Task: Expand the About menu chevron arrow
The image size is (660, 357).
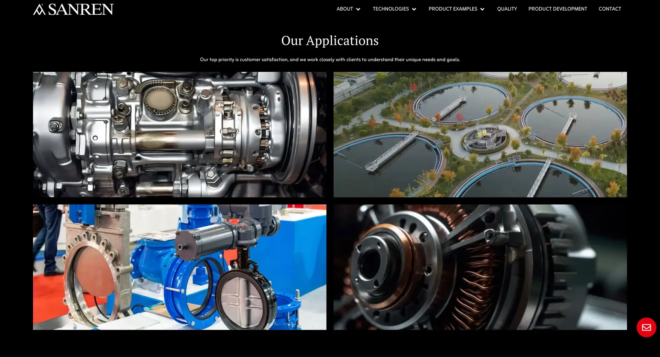Action: 358,9
